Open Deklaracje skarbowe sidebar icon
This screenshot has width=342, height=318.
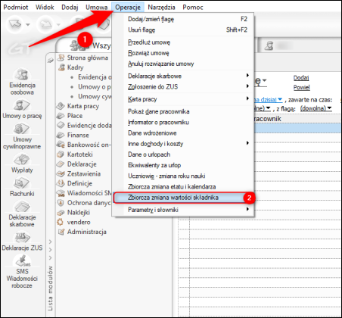pyautogui.click(x=22, y=214)
